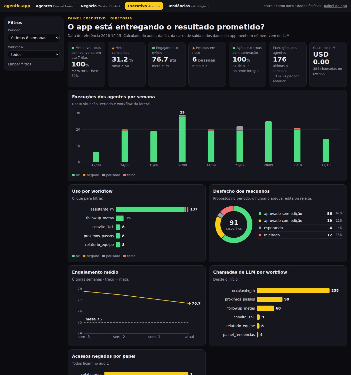Click proximos_passos bar showing 90 LLM calls
351x375 pixels.
[x=270, y=299]
